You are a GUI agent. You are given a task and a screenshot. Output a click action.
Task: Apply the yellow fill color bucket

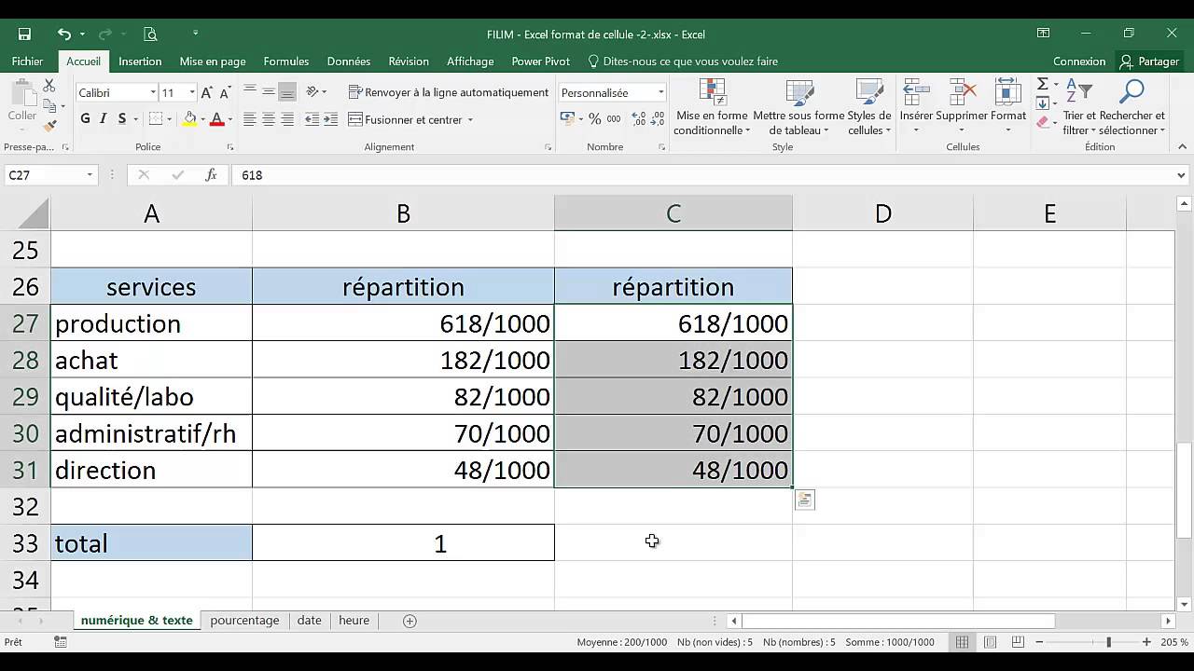[189, 119]
